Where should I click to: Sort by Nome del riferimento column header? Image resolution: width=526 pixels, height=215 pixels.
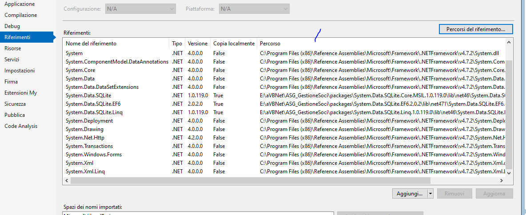pyautogui.click(x=91, y=44)
